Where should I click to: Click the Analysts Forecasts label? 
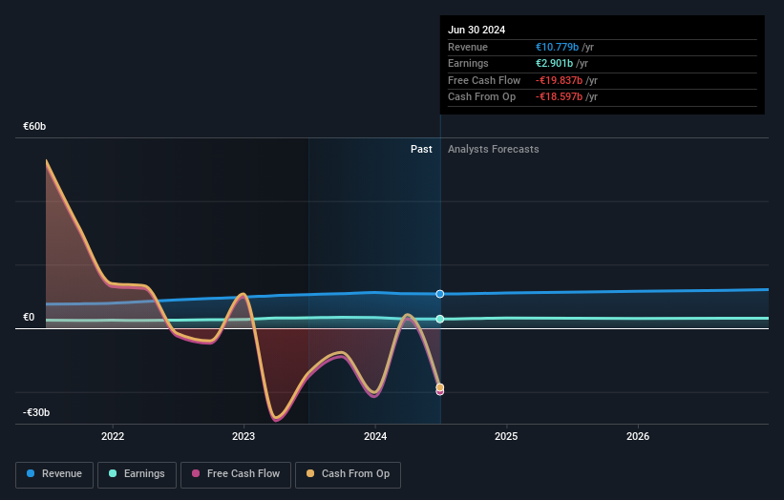(x=494, y=149)
